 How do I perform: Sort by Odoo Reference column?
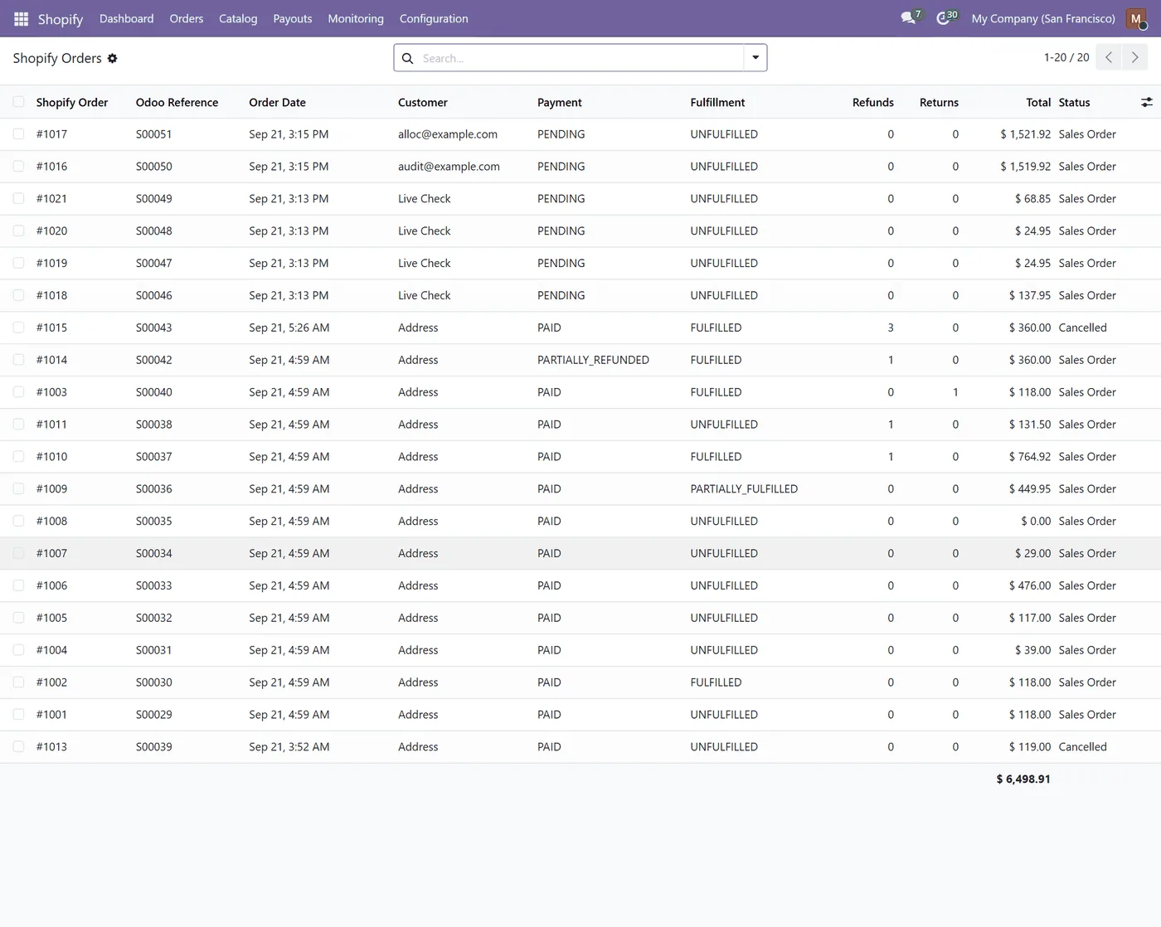coord(177,103)
